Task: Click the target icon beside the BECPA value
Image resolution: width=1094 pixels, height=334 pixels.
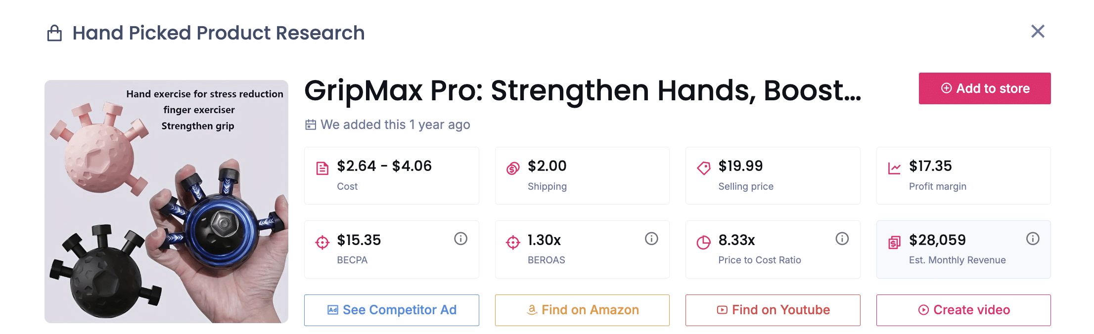Action: click(x=322, y=242)
